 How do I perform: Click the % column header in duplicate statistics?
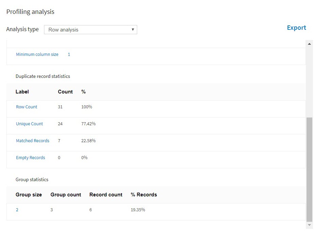[x=83, y=92]
